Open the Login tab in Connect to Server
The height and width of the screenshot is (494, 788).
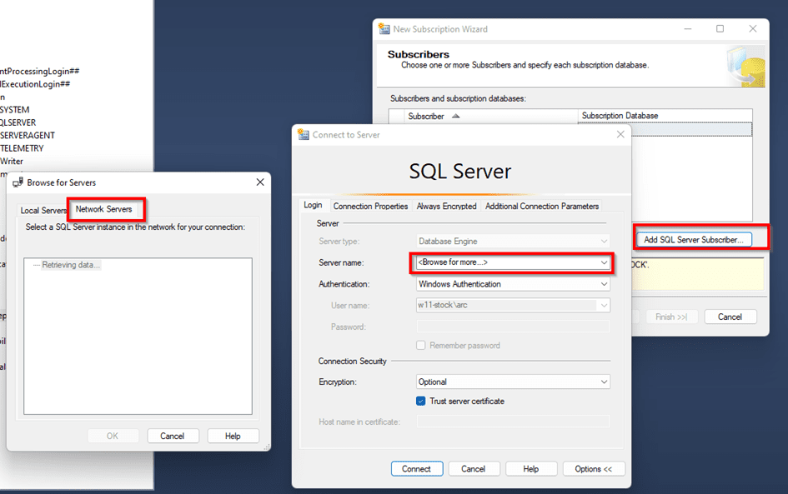pyautogui.click(x=313, y=205)
